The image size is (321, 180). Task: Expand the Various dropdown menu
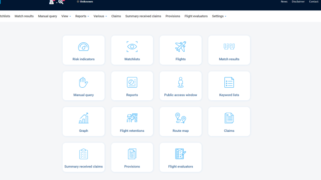pos(100,16)
